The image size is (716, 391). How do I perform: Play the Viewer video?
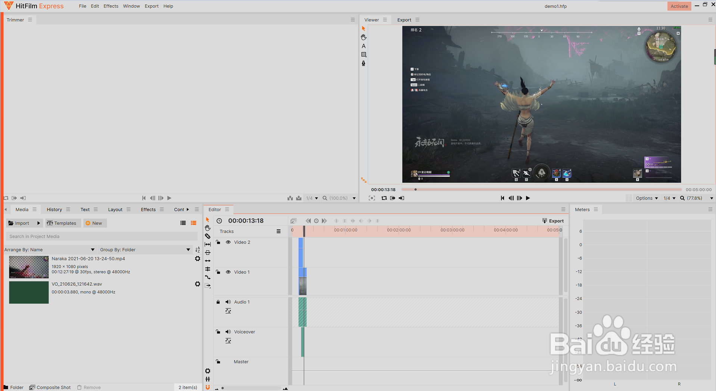click(528, 198)
